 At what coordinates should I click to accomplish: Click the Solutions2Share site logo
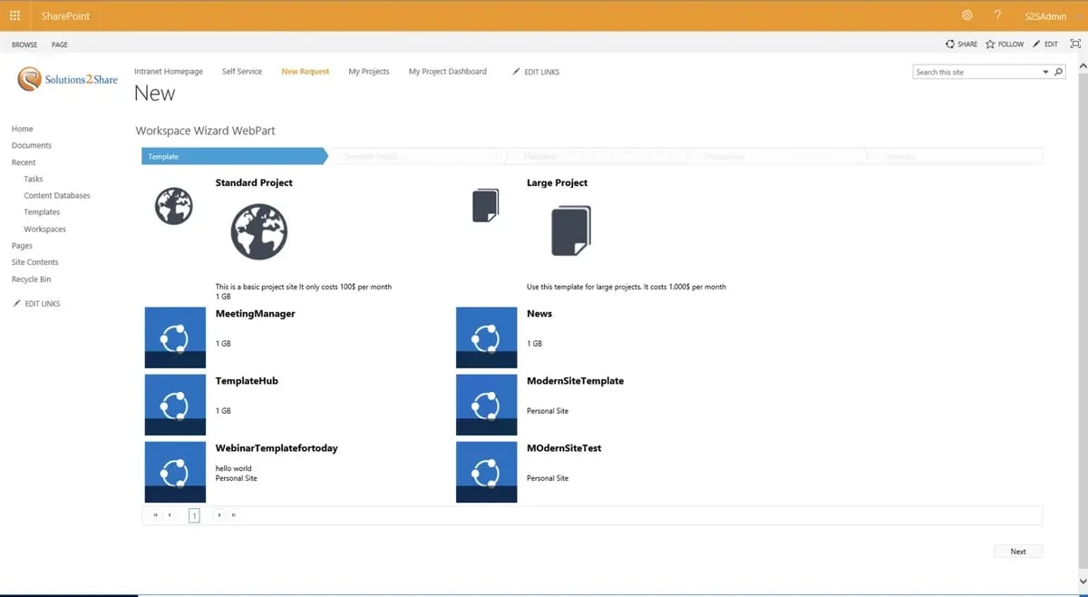68,79
